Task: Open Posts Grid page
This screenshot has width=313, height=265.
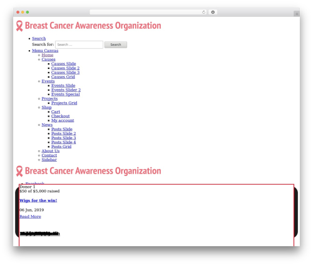Action: pyautogui.click(x=61, y=147)
